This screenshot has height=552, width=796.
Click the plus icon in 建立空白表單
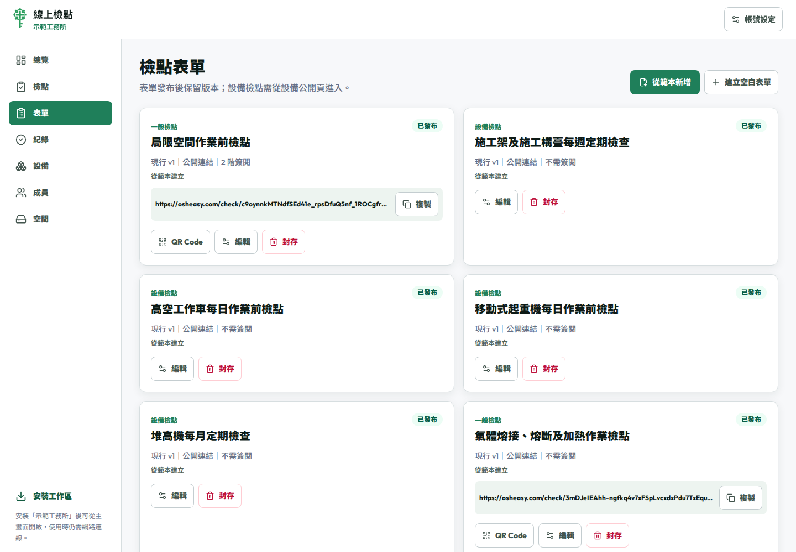[x=716, y=82]
